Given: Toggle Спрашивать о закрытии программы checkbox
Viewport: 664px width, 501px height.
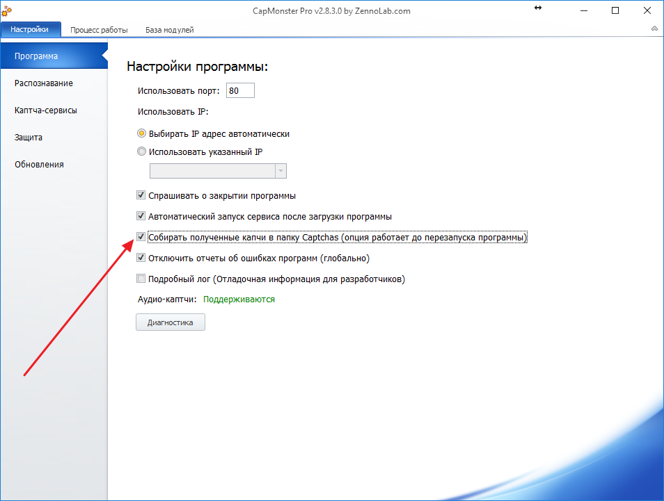Looking at the screenshot, I should pos(141,195).
